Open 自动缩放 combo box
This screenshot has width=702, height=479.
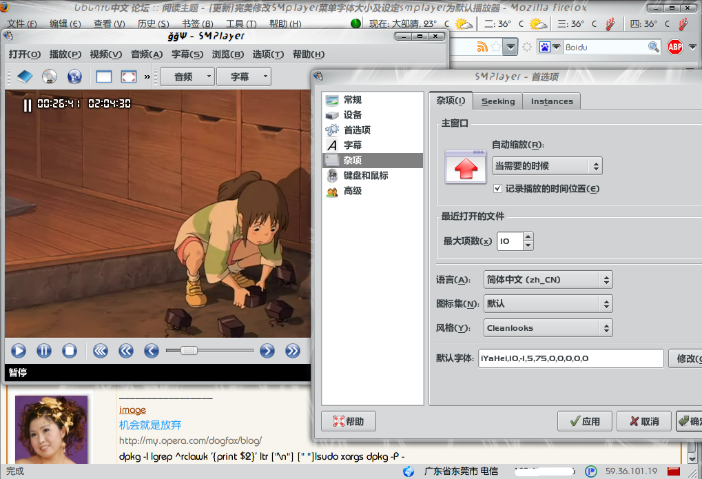point(546,166)
